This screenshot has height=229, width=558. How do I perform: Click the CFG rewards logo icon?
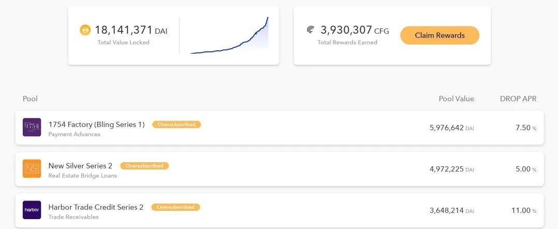point(311,30)
